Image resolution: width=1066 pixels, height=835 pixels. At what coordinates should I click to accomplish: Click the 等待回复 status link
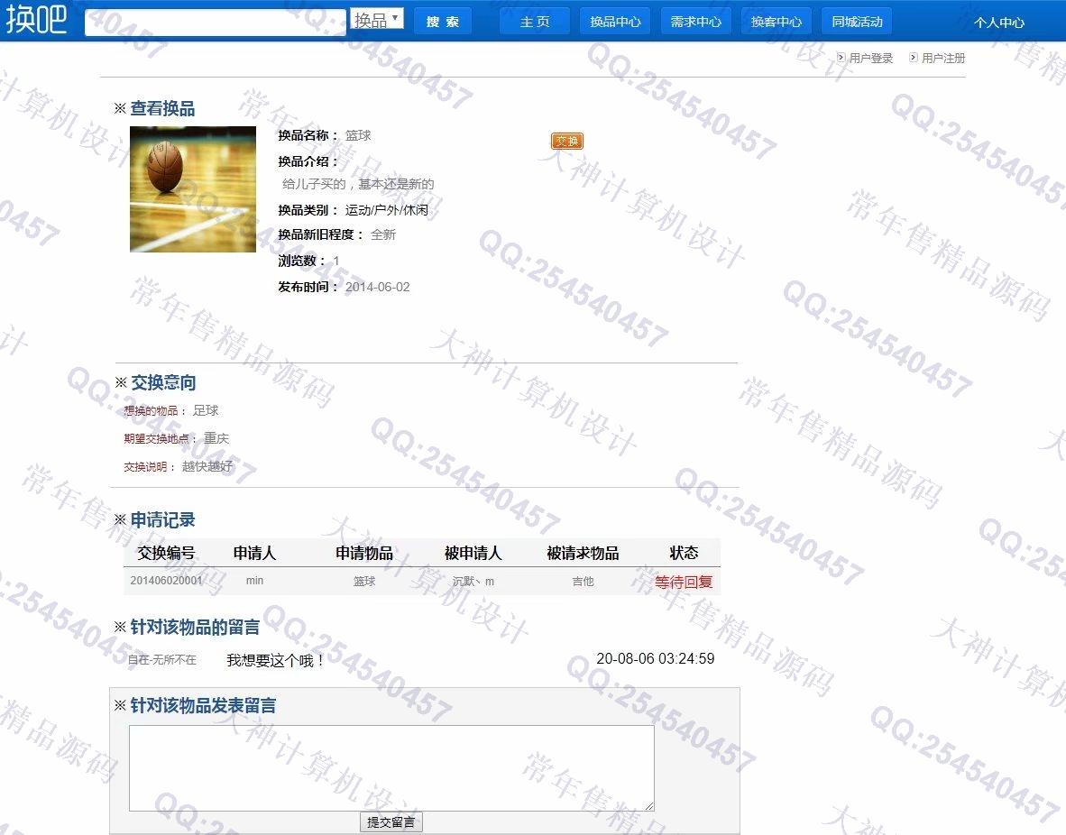(x=684, y=582)
